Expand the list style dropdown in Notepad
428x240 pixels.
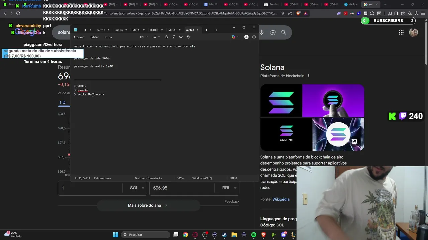156,37
